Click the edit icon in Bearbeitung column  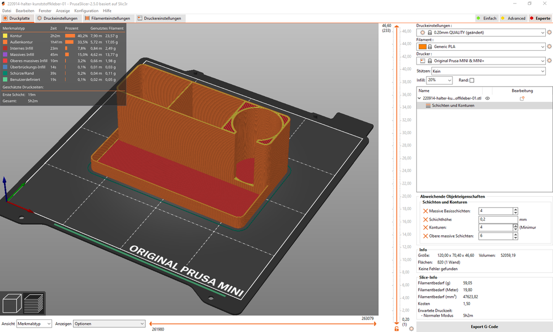point(521,98)
